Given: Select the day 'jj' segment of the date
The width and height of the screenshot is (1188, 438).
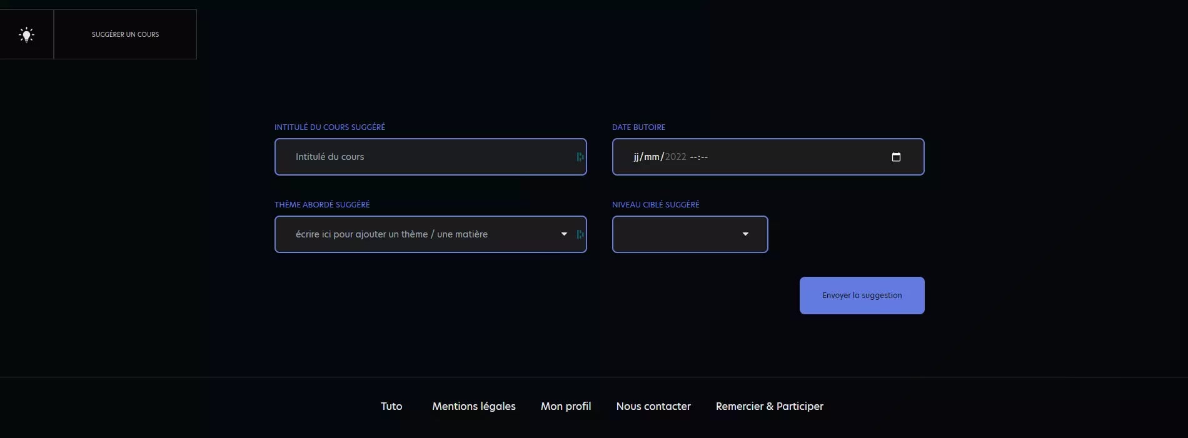Looking at the screenshot, I should (x=637, y=157).
